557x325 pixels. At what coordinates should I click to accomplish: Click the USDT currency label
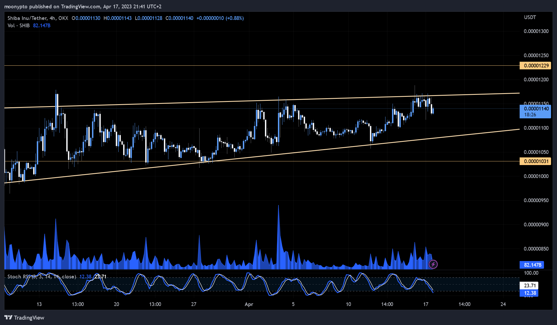click(x=530, y=17)
